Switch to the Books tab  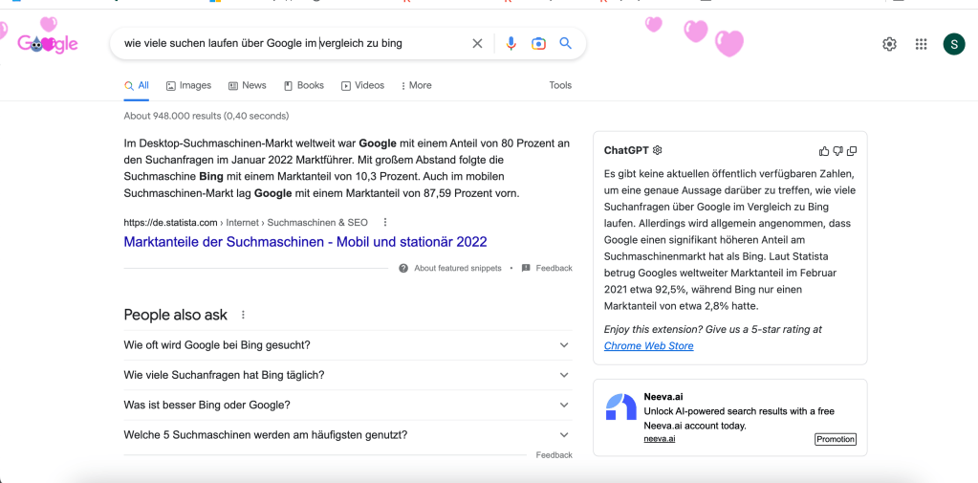pyautogui.click(x=304, y=85)
